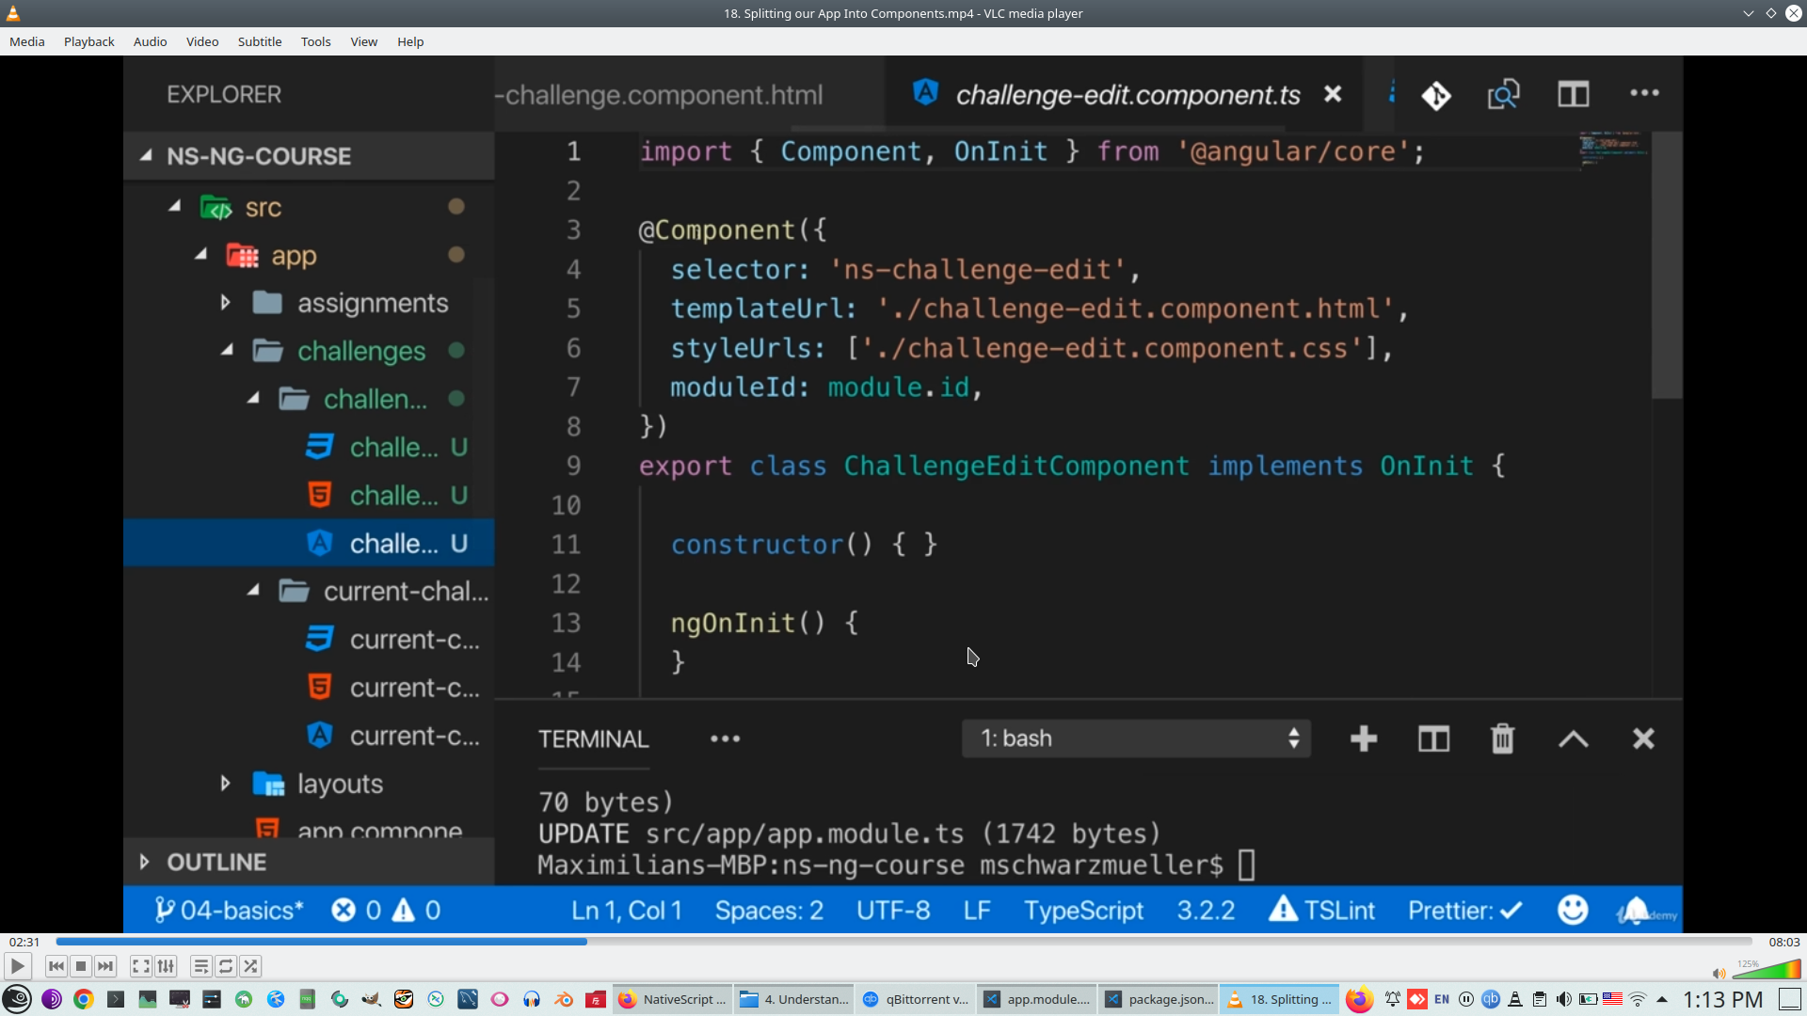Click the elapsed time label 02:31
1807x1016 pixels.
tap(24, 942)
